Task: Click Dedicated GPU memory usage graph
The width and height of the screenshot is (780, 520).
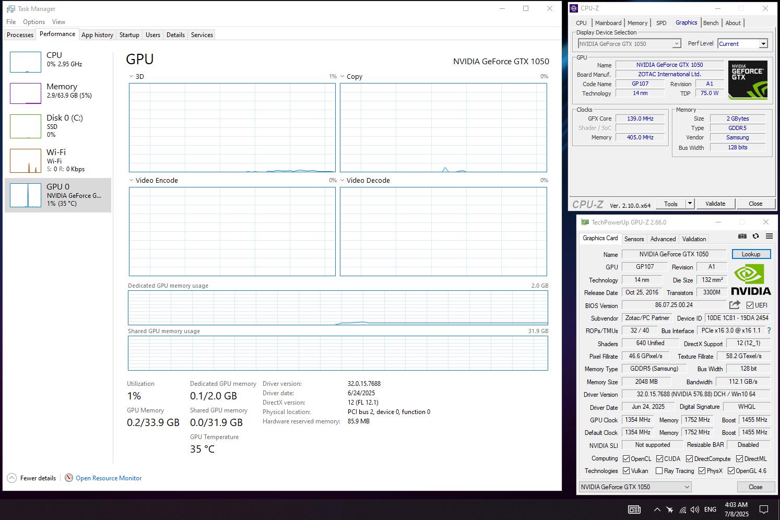Action: (x=338, y=308)
